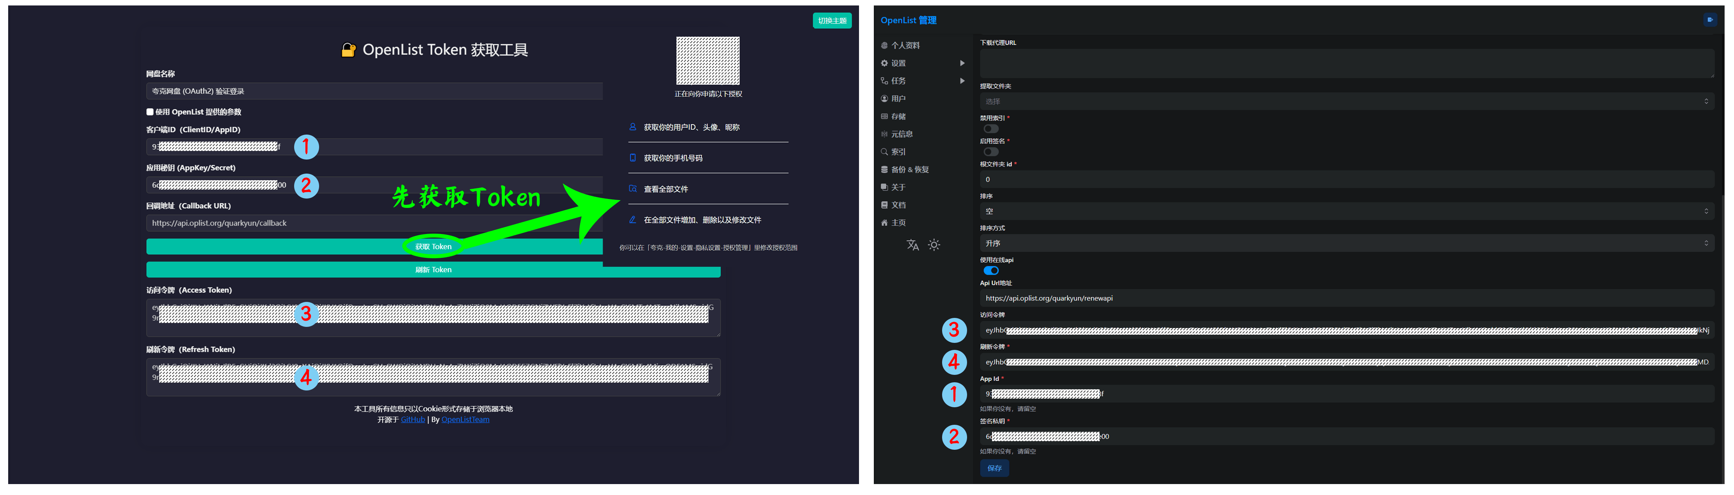
Task: Click the 保存 button
Action: point(994,468)
